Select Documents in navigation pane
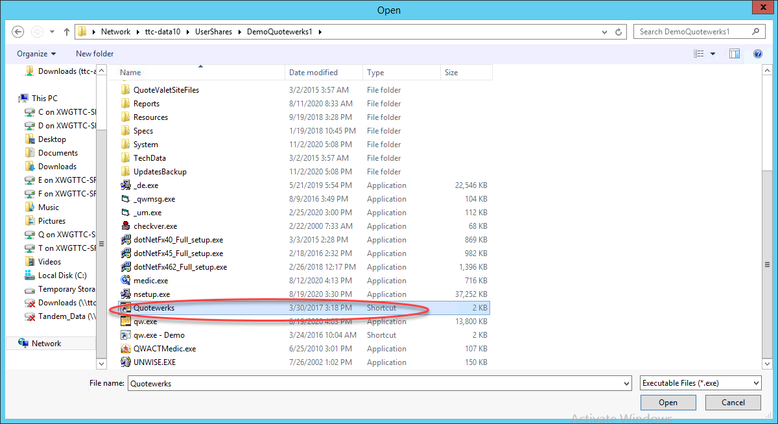Screen dimensions: 778x424 pyautogui.click(x=58, y=153)
